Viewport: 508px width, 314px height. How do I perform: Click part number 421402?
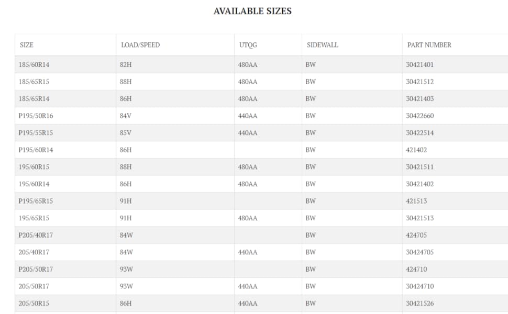point(416,150)
